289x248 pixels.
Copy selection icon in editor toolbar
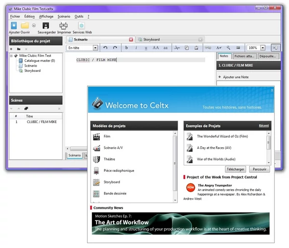[187, 48]
